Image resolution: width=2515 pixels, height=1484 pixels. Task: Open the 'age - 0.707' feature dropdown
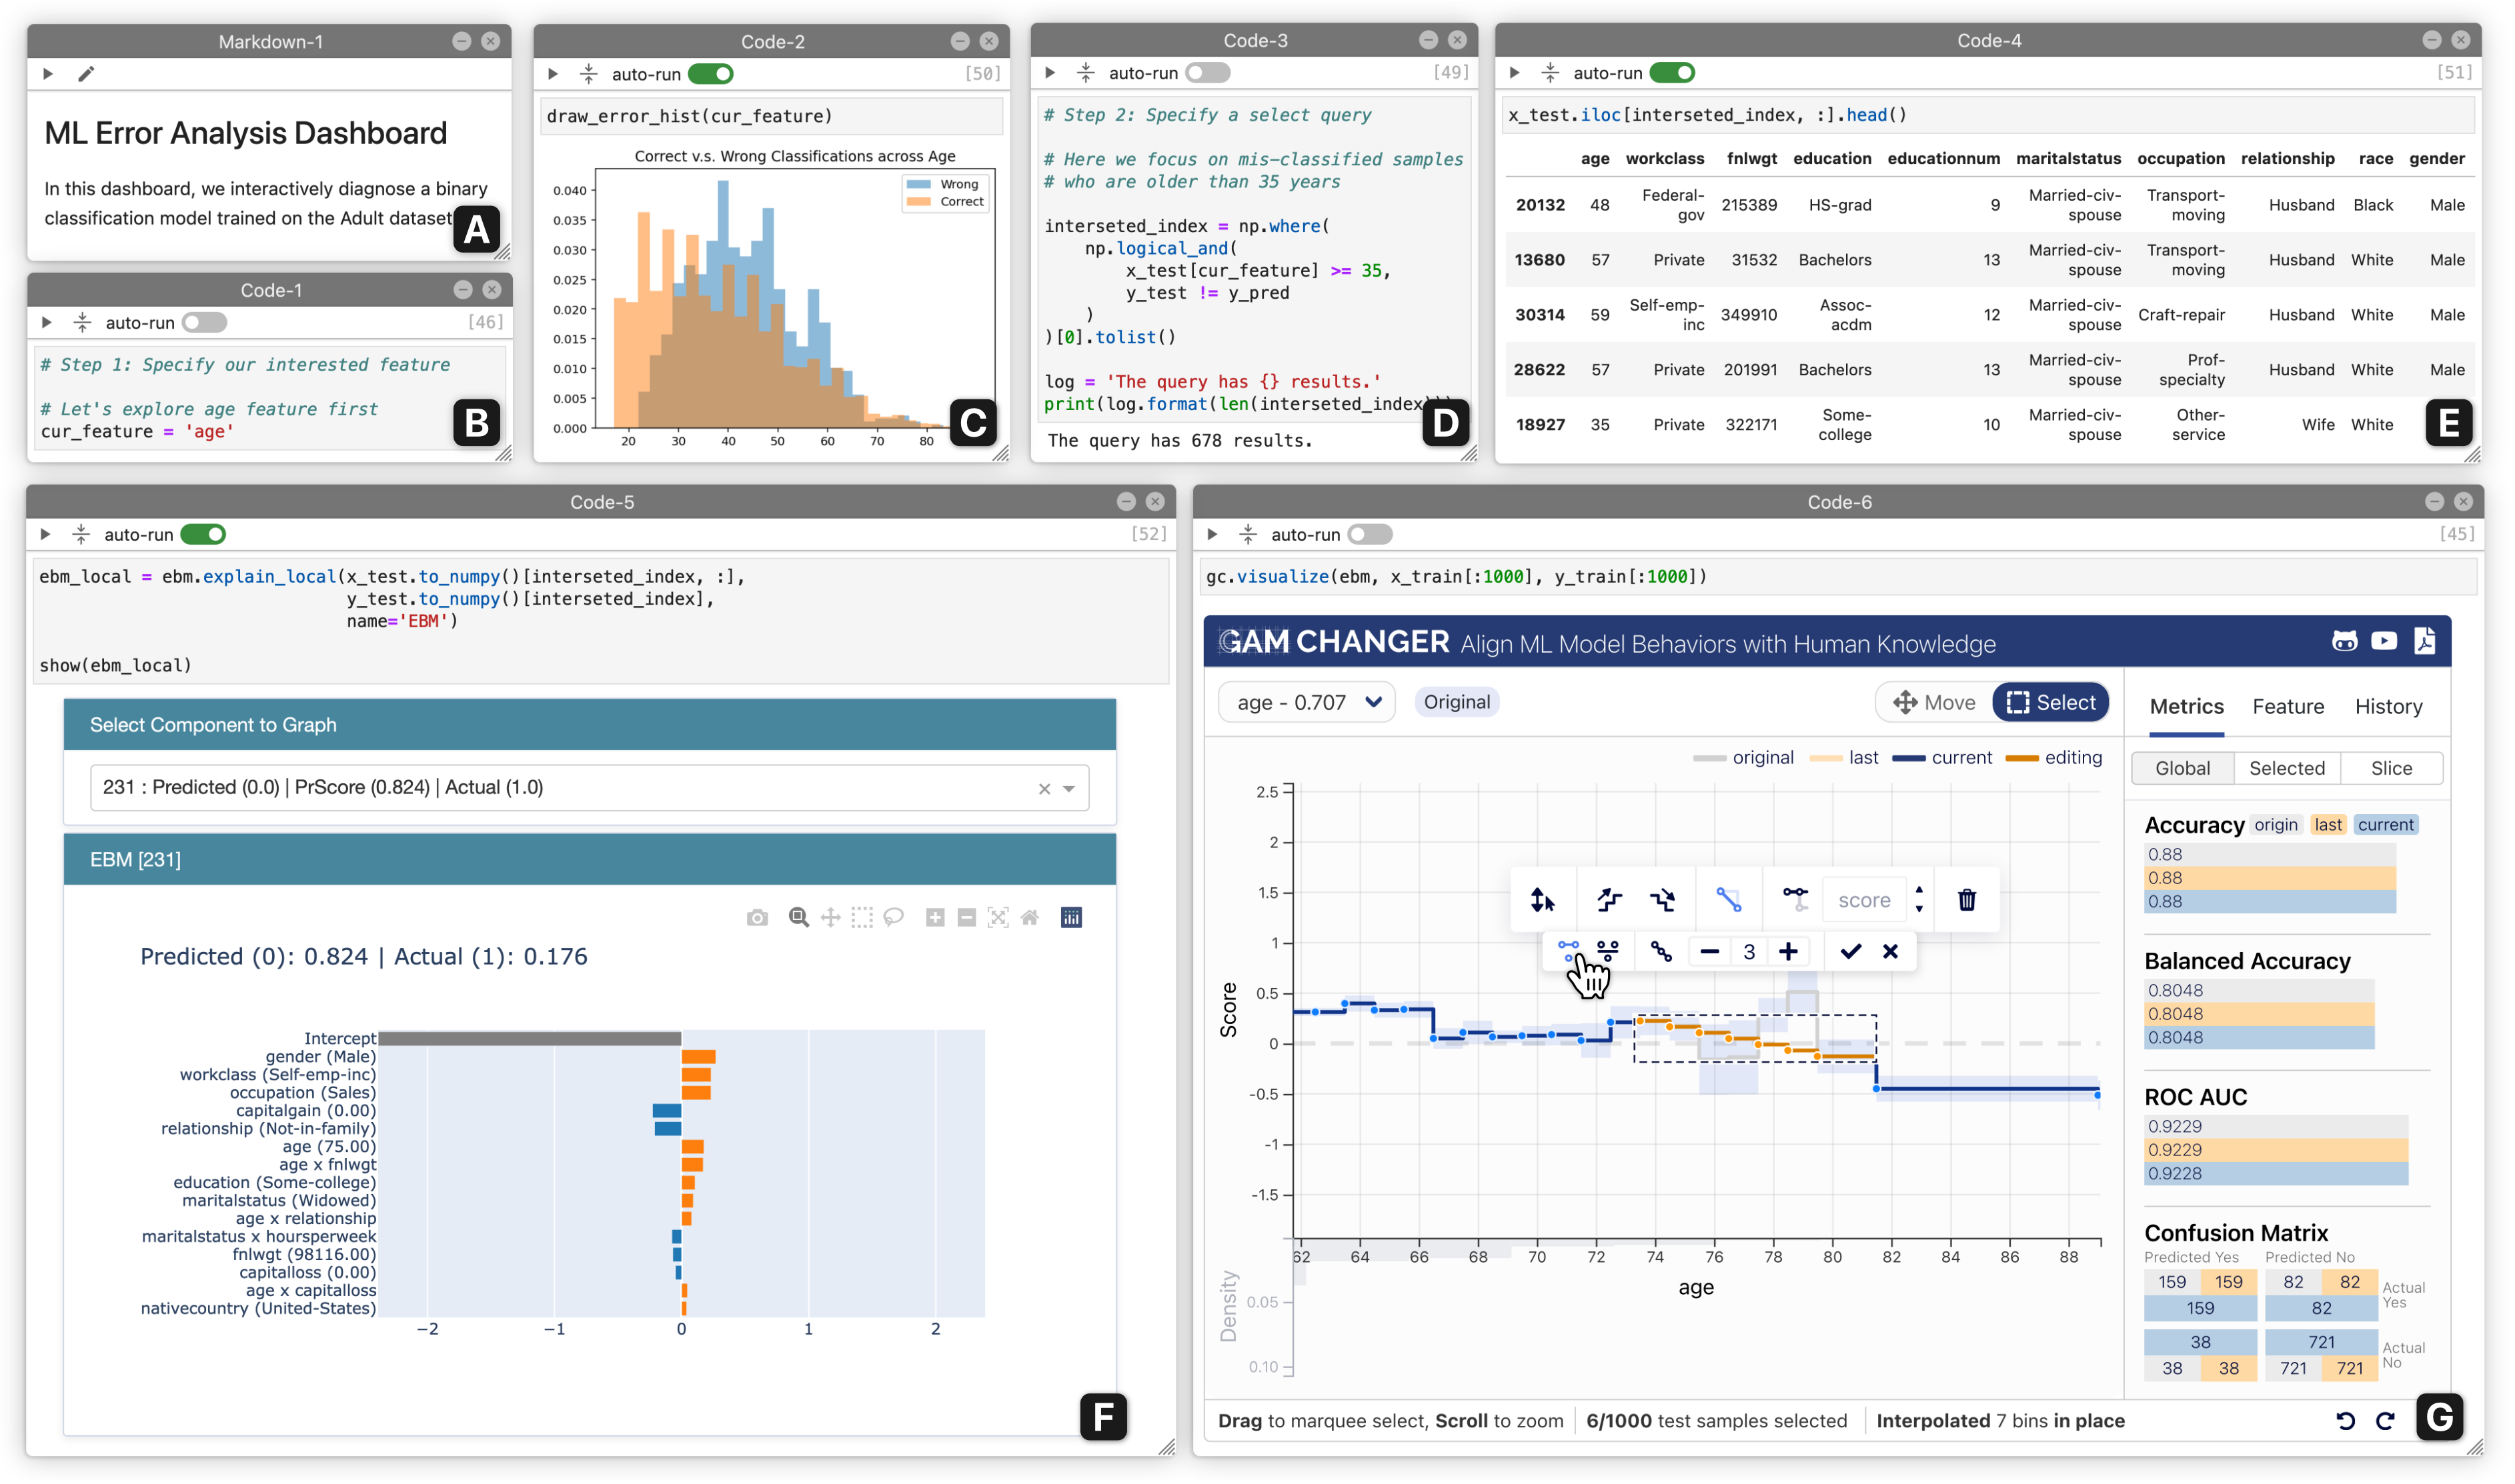[1307, 702]
